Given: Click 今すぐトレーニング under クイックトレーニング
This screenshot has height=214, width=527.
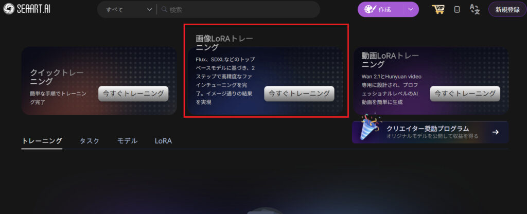Looking at the screenshot, I should tap(133, 94).
